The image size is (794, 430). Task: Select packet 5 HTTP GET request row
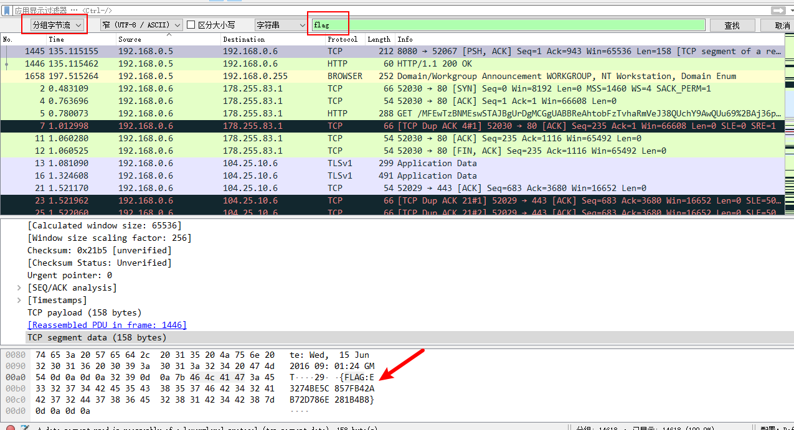pyautogui.click(x=392, y=113)
